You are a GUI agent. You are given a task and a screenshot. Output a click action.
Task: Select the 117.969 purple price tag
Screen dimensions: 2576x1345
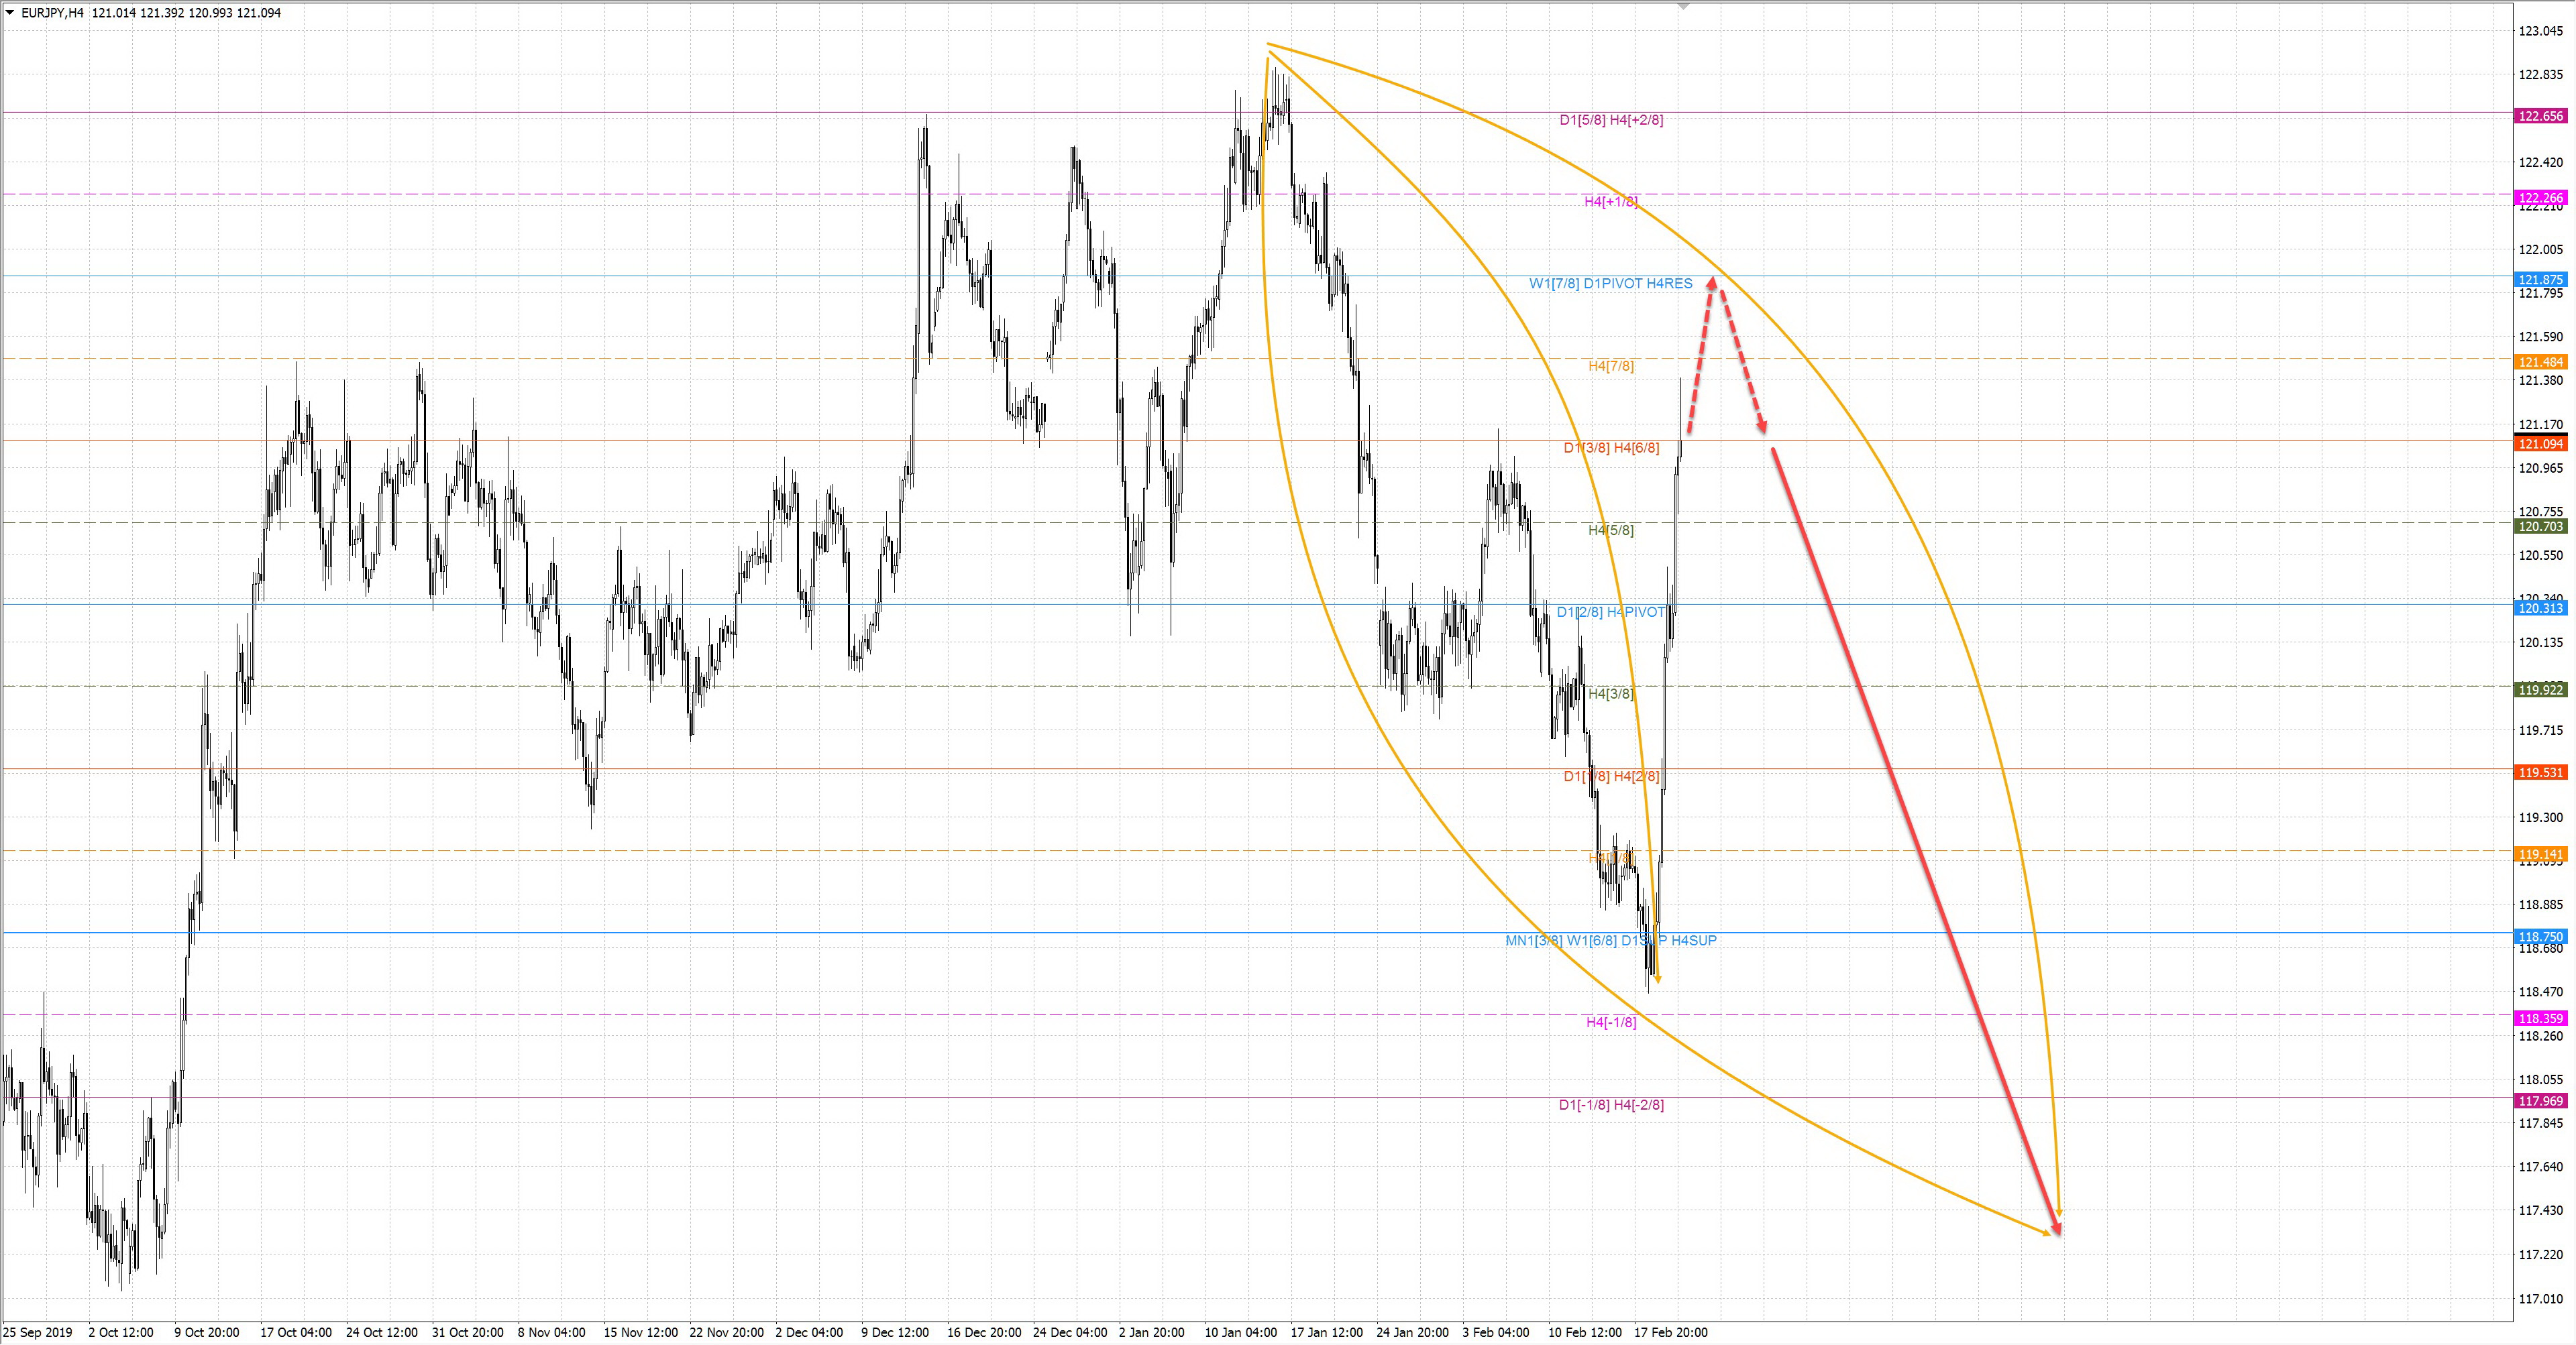pos(2540,1100)
